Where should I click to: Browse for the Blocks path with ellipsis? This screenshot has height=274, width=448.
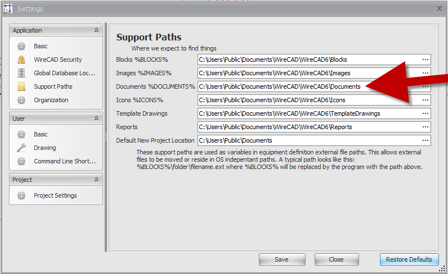[425, 60]
